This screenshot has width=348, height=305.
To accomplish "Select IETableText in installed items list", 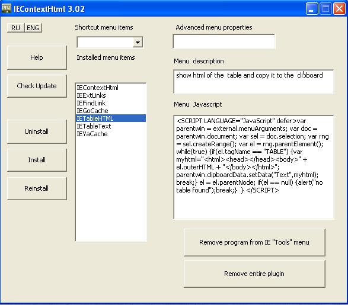I will click(110, 126).
